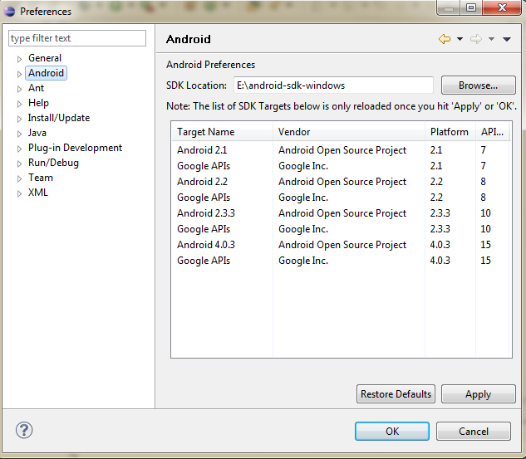Click the API... column header
Image resolution: width=526 pixels, height=459 pixels.
click(493, 132)
